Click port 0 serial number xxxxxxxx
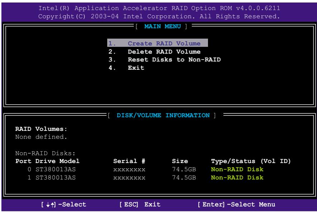Screen dimensions: 317x212 (x=129, y=170)
